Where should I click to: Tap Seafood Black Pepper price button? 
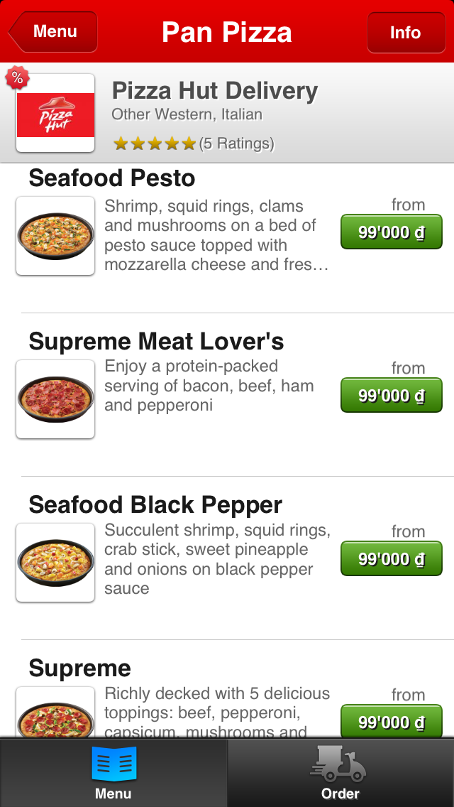[391, 559]
